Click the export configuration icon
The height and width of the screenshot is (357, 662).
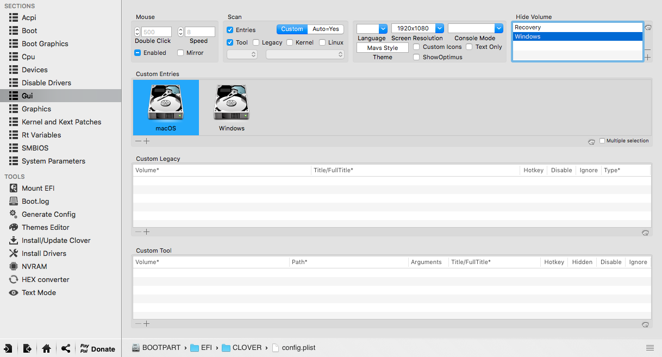(x=27, y=349)
